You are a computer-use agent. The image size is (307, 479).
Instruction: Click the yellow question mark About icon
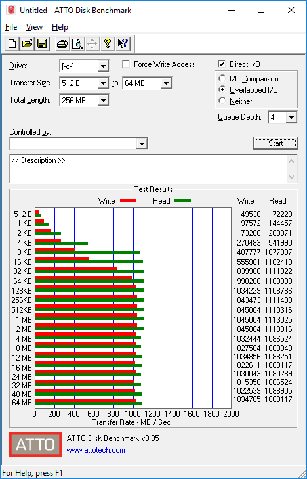pyautogui.click(x=107, y=43)
